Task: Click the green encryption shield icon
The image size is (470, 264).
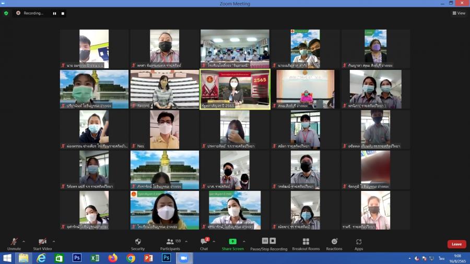Action: click(6, 13)
